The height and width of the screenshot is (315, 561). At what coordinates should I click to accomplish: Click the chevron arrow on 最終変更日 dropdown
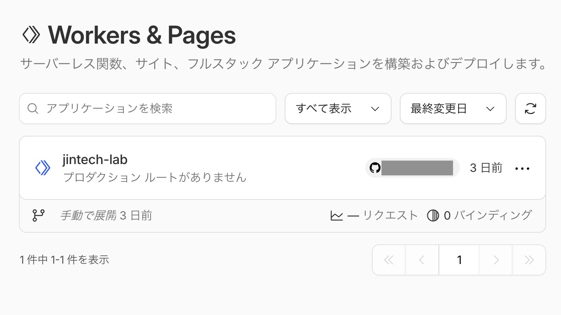(x=490, y=109)
